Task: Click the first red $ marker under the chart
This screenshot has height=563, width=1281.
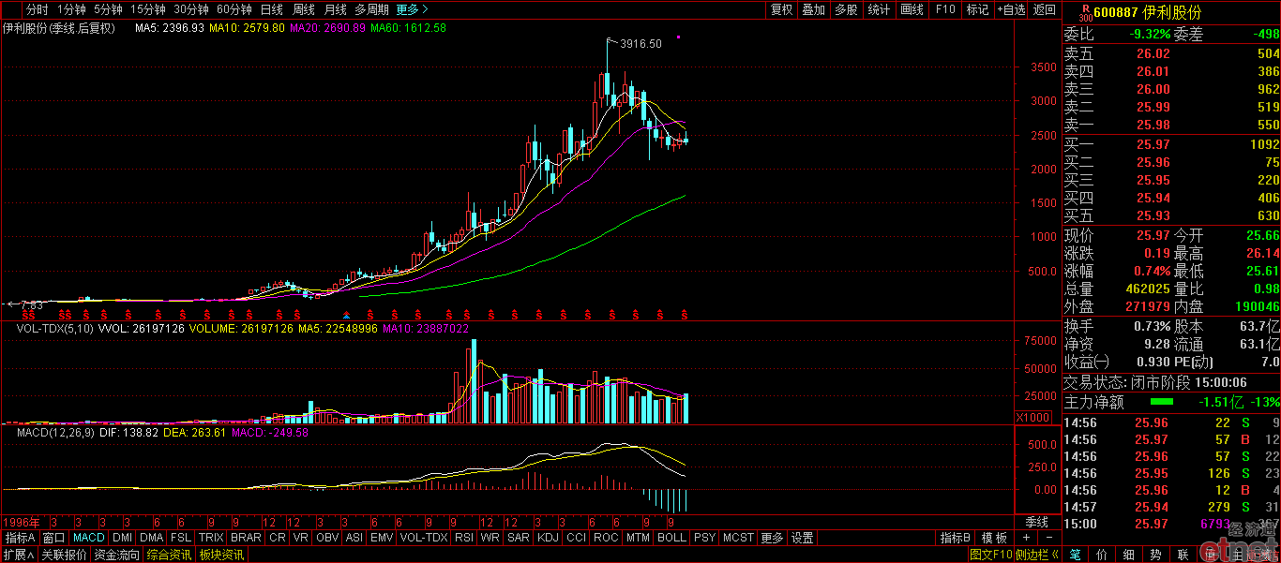Action: [x=25, y=316]
